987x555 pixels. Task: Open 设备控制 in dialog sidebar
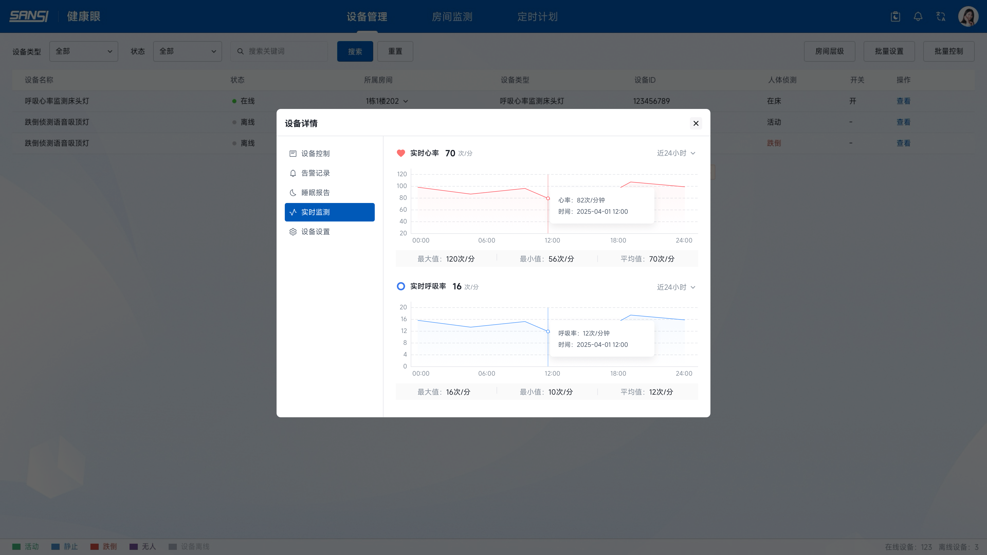(330, 154)
